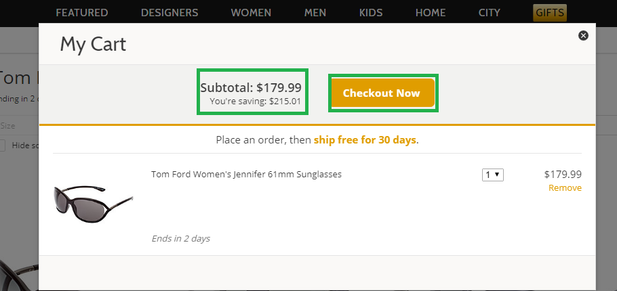Select the WOMEN category

point(251,13)
